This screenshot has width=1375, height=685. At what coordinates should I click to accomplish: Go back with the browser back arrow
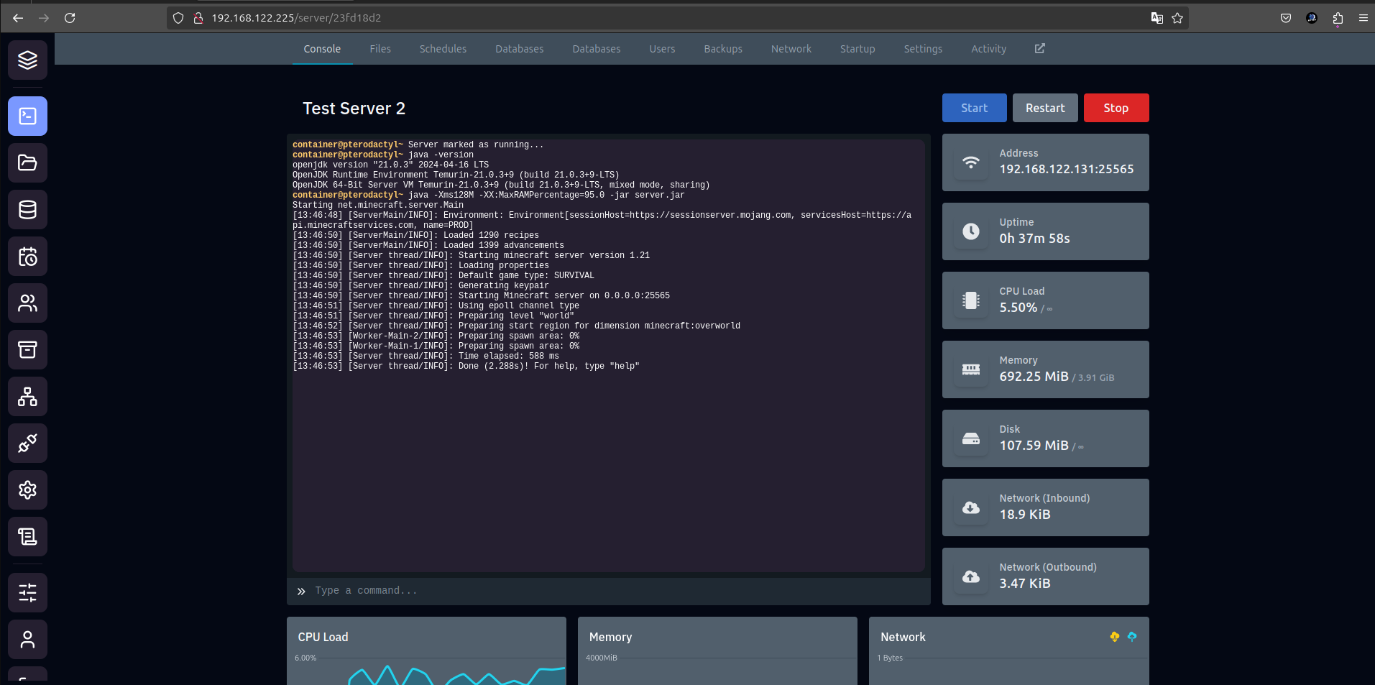point(18,18)
